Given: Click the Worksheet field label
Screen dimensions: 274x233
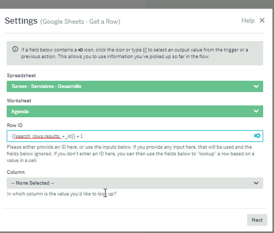Looking at the screenshot, I should 19,100.
